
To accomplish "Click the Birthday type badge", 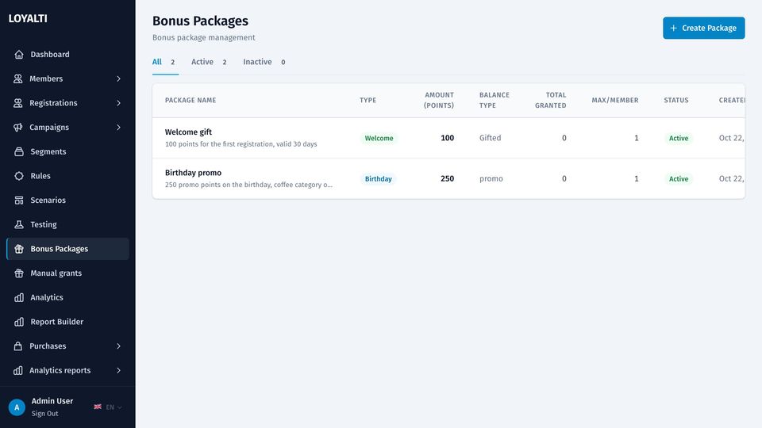I will [x=378, y=179].
